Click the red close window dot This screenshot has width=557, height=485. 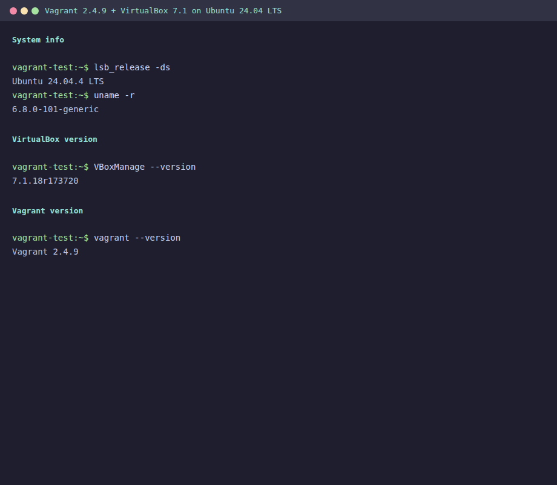tap(13, 11)
